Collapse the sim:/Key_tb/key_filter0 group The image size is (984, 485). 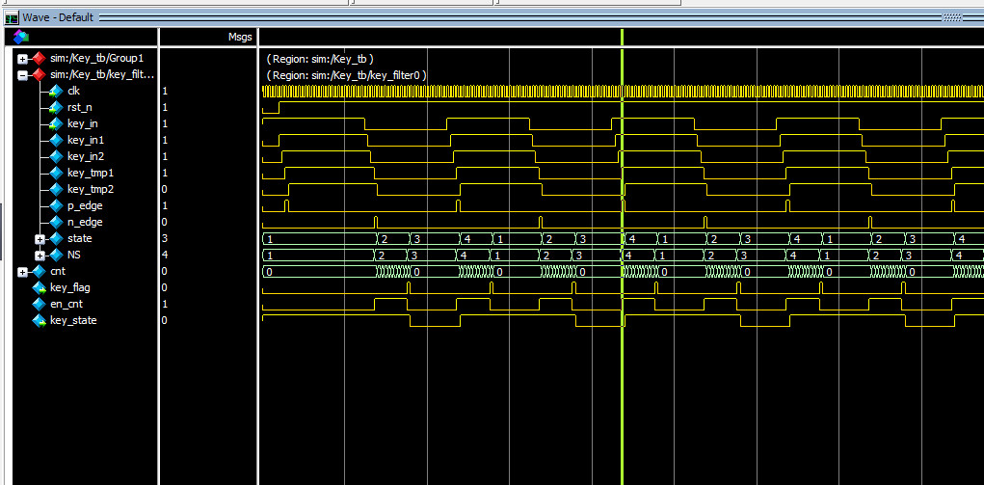click(x=22, y=74)
